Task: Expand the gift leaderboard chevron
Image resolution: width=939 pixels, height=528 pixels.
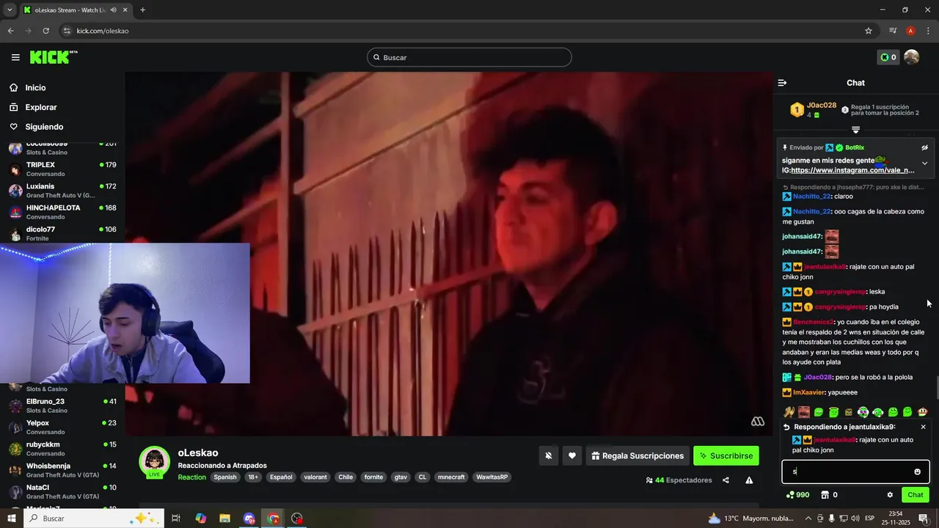Action: point(855,130)
